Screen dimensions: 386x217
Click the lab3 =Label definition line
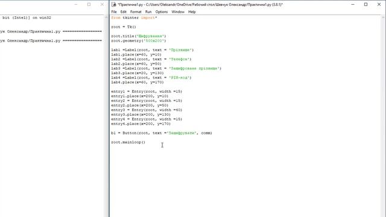point(166,68)
